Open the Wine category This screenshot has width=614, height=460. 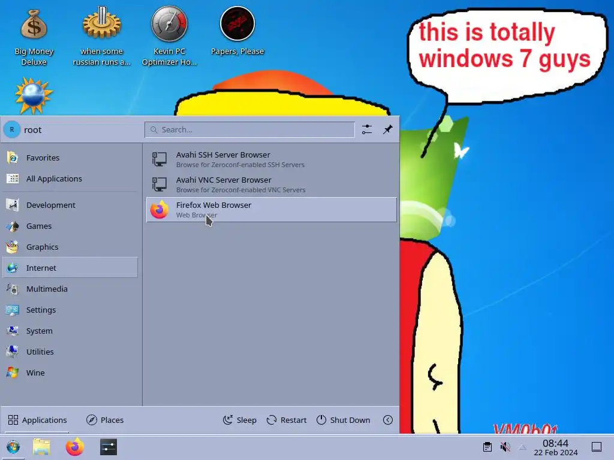[71, 373]
